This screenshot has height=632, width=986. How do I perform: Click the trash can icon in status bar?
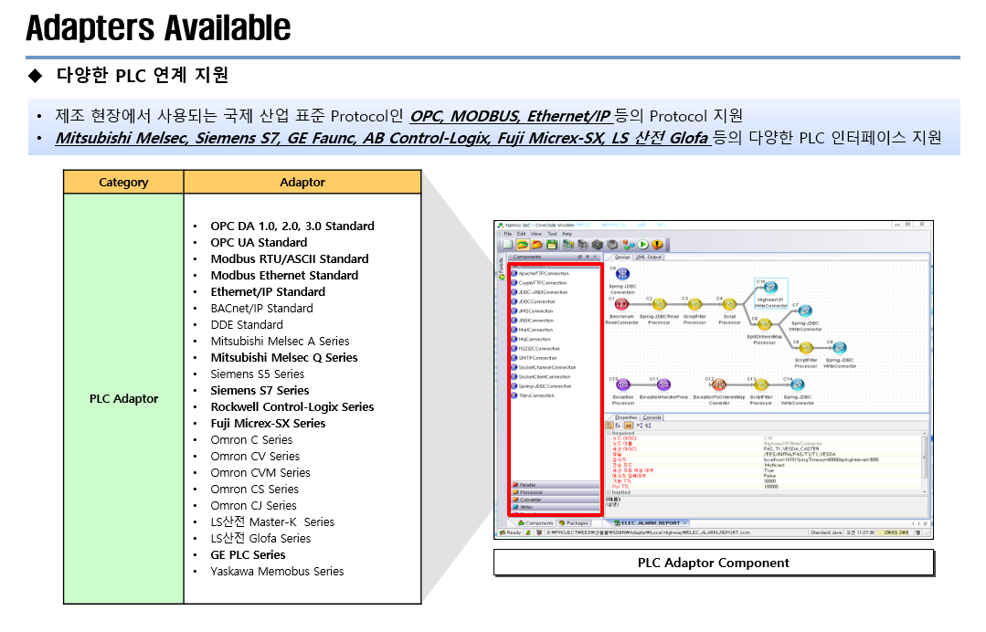(917, 532)
